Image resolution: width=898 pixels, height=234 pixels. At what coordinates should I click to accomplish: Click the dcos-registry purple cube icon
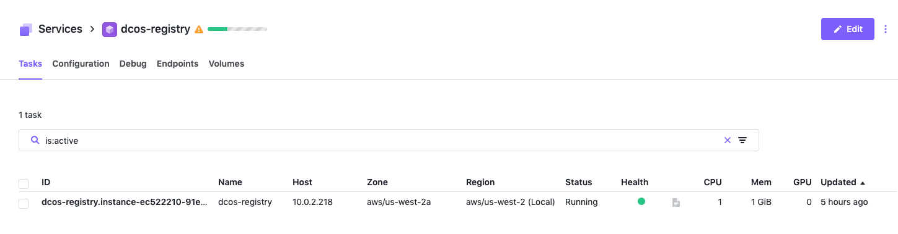(110, 29)
